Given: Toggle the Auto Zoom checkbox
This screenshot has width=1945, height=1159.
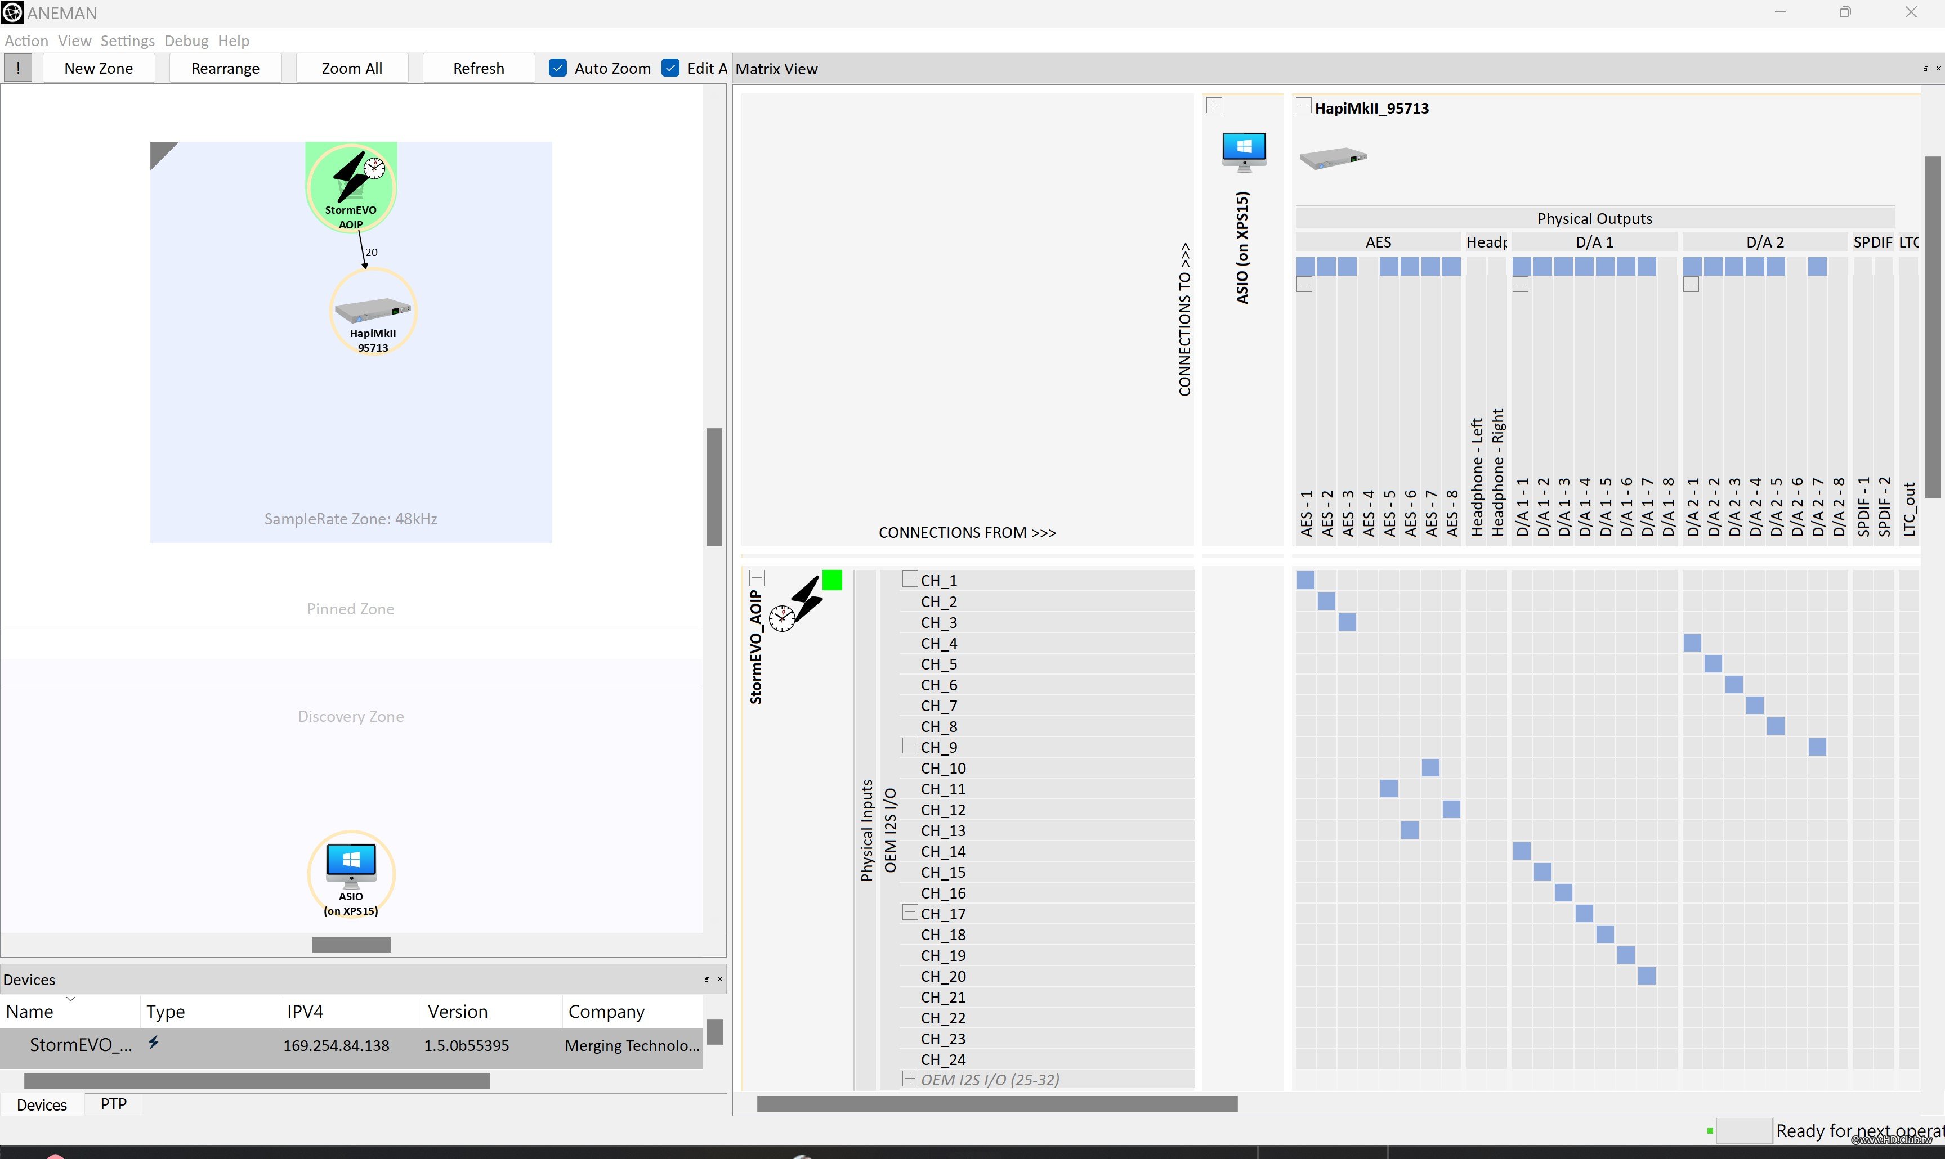Looking at the screenshot, I should tap(558, 68).
